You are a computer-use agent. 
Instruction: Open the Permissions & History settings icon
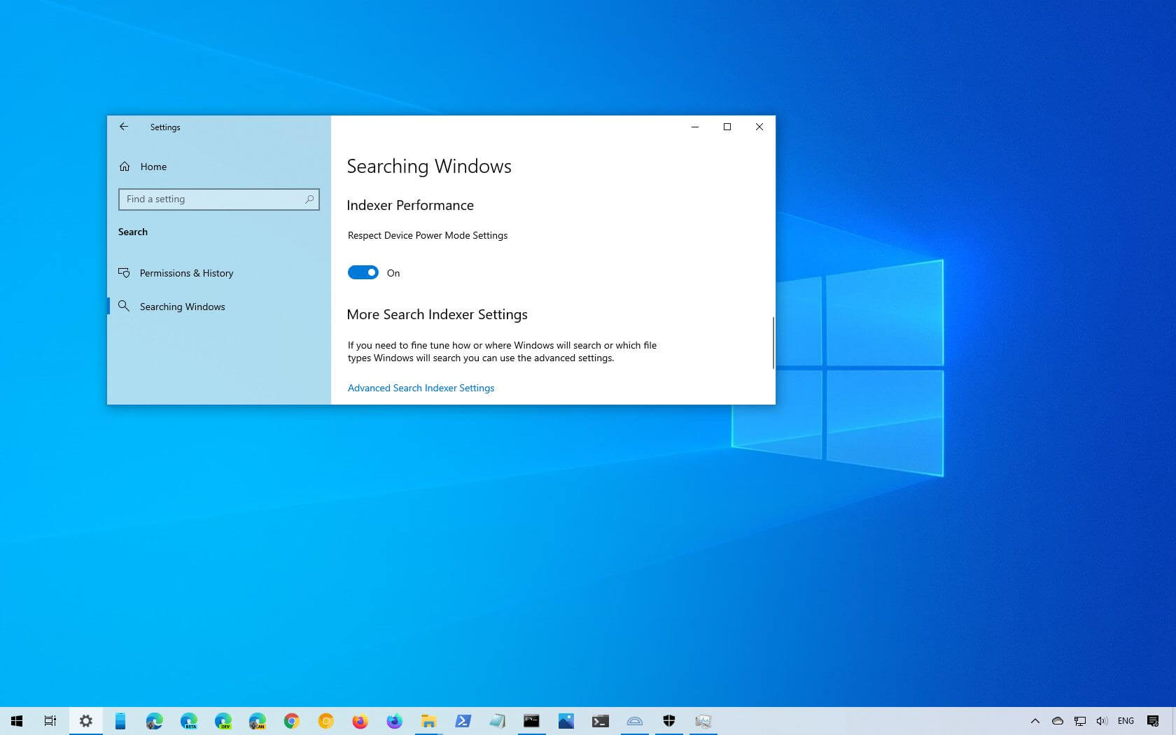tap(125, 273)
